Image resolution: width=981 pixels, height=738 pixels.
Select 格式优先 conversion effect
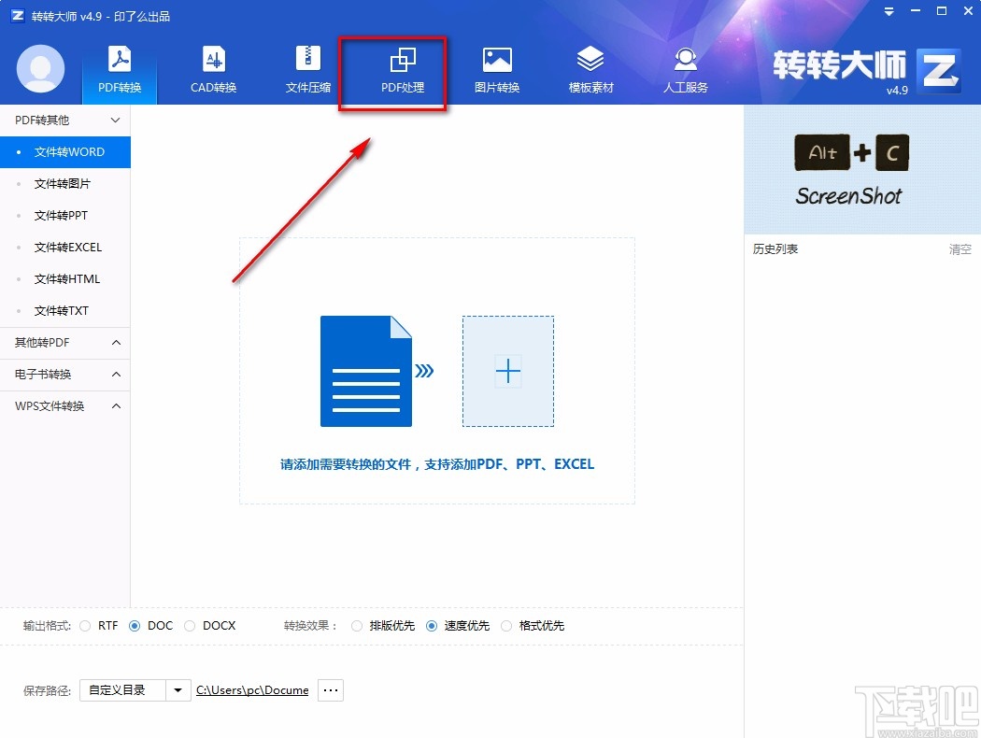506,626
